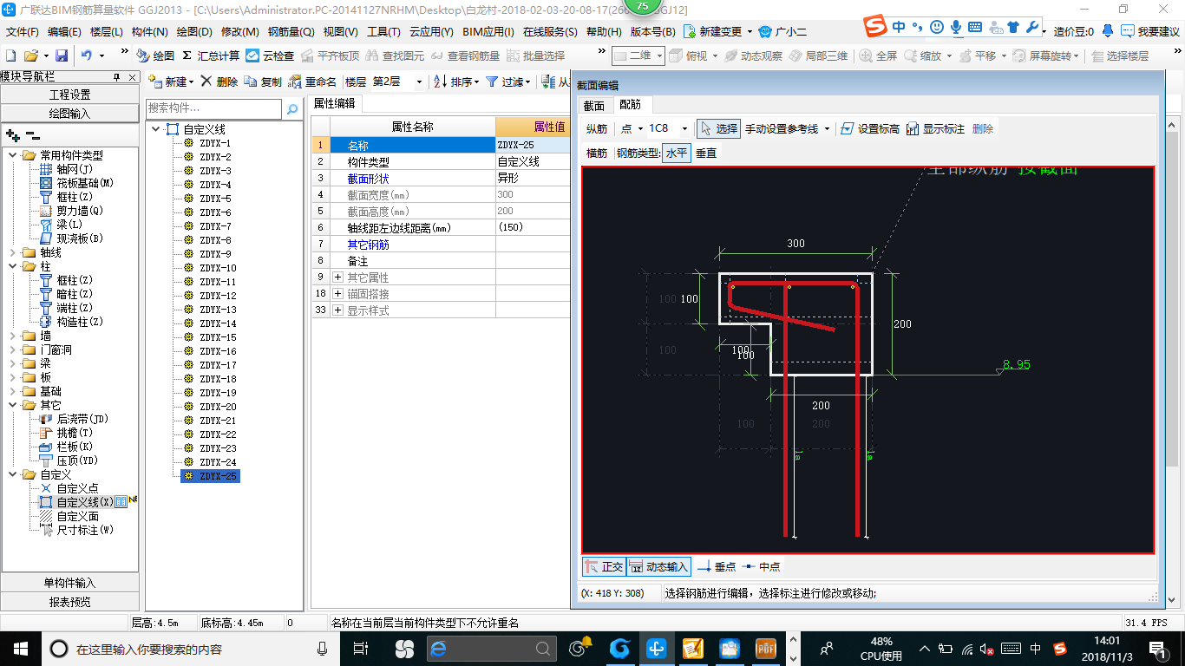Screen dimensions: 1185x666
Task: Switch to the 配筋 tab
Action: pos(630,105)
